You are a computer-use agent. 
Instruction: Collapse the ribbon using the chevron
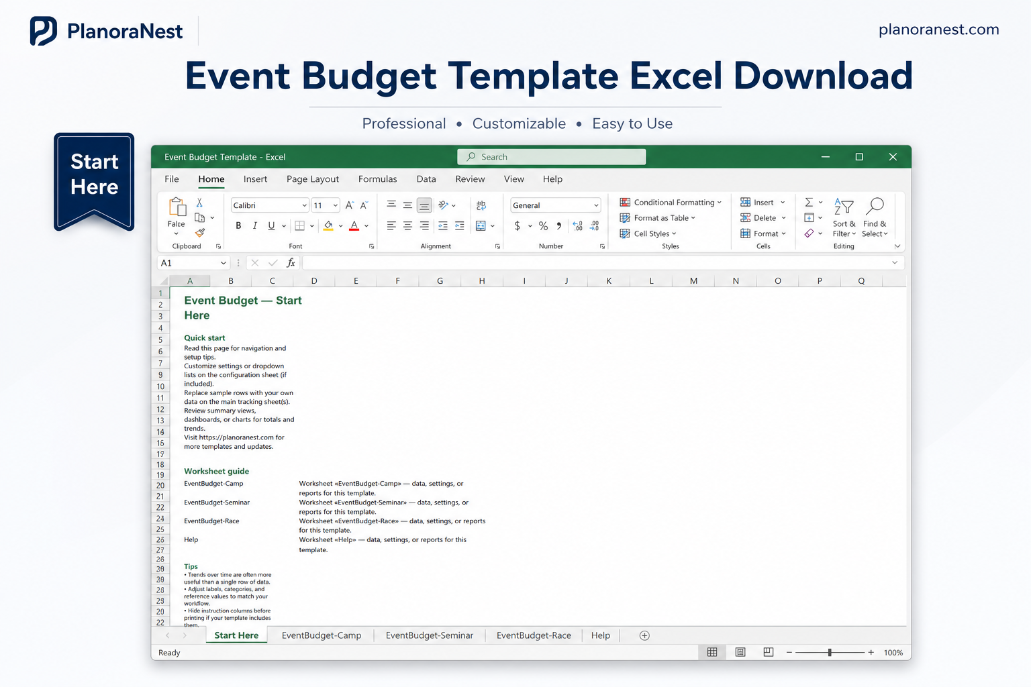coord(897,246)
